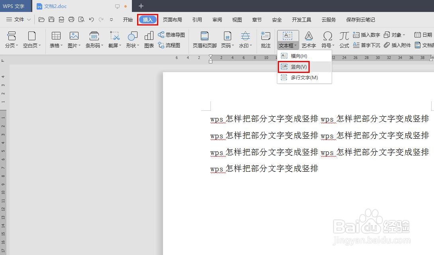Choose 横向(H) horizontal text box
434x255 pixels.
click(304, 56)
